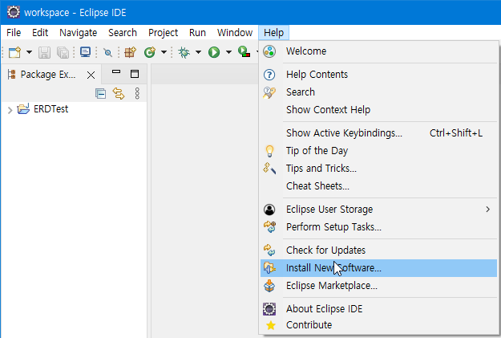Choose Cheat Sheets
Screen dimensions: 501x338
coord(378,186)
